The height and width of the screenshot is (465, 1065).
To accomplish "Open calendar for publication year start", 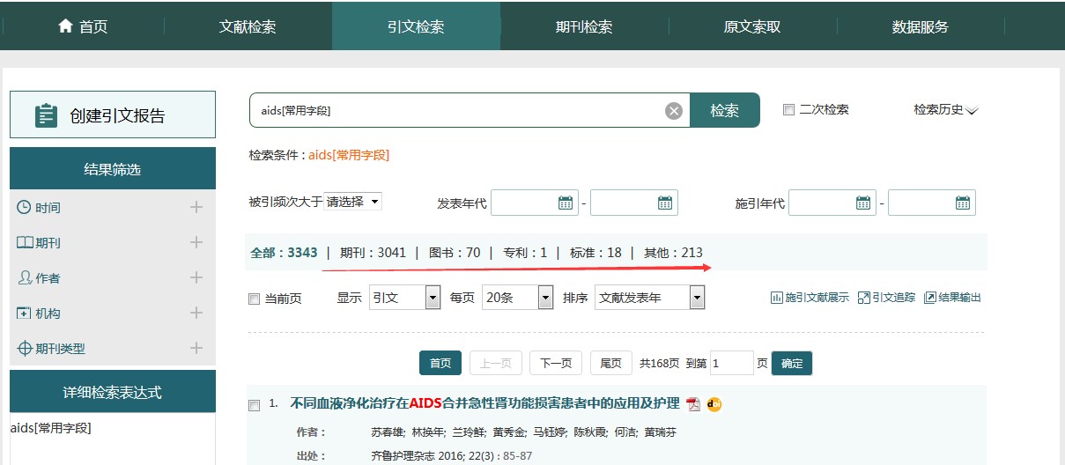I will [x=566, y=203].
